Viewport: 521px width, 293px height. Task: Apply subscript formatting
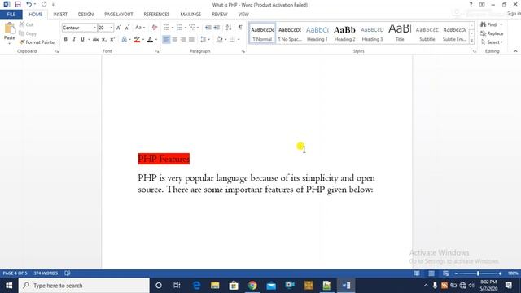104,40
